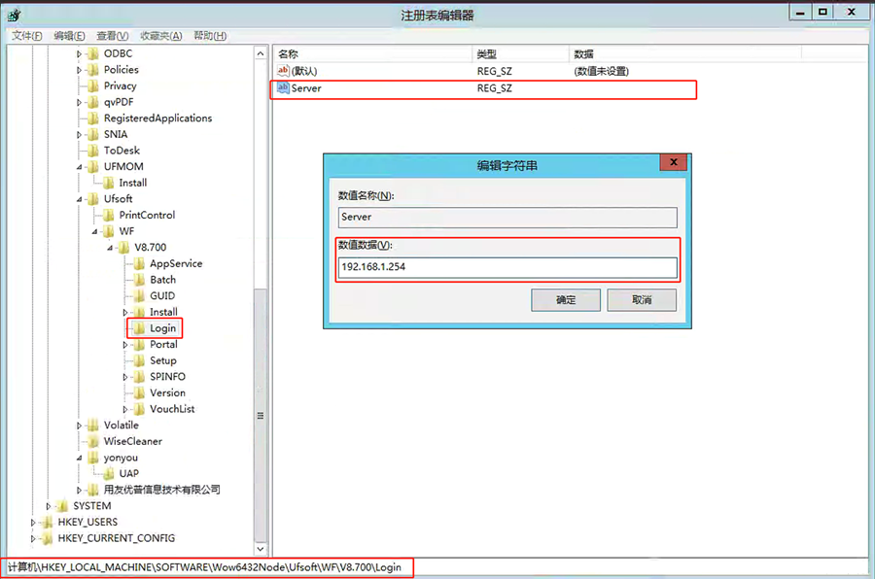Expand the Policies tree node
The width and height of the screenshot is (875, 579).
pyautogui.click(x=79, y=70)
